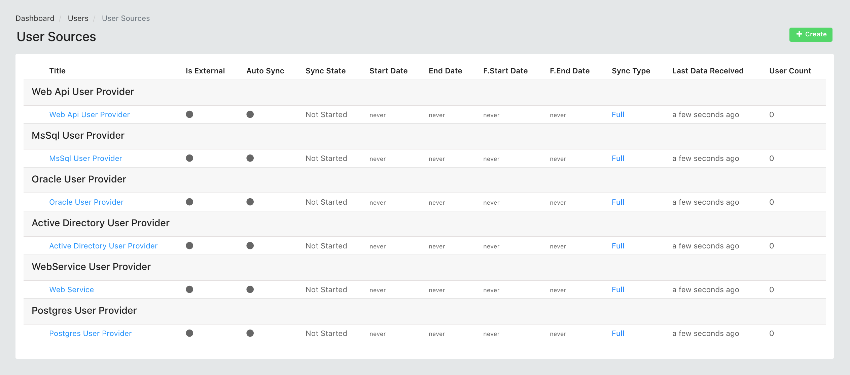Click Auto Sync dot for Web Service row
The image size is (850, 375).
coord(250,289)
